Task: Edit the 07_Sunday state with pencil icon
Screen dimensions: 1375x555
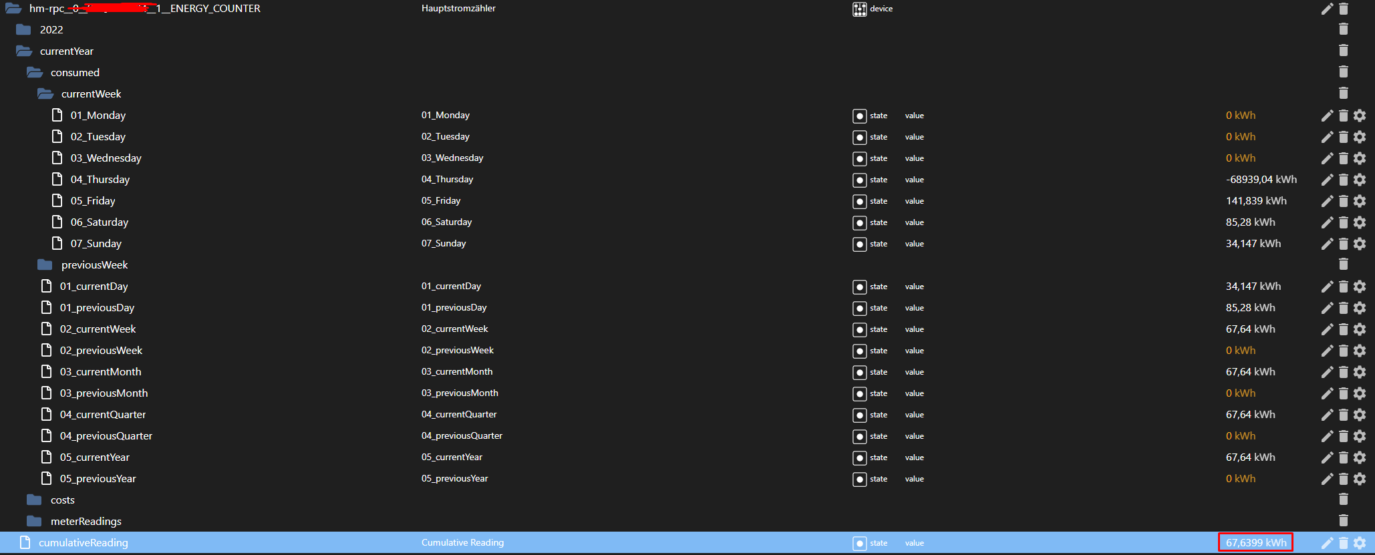Action: 1327,244
